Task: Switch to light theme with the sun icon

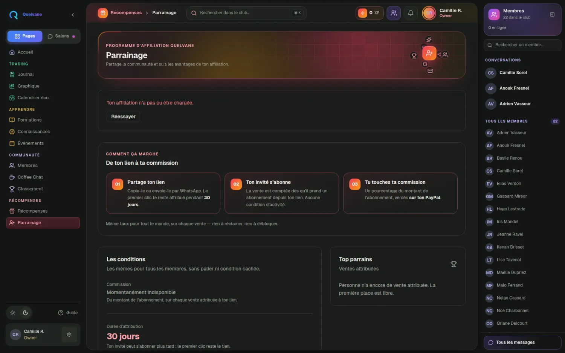Action: pos(12,313)
